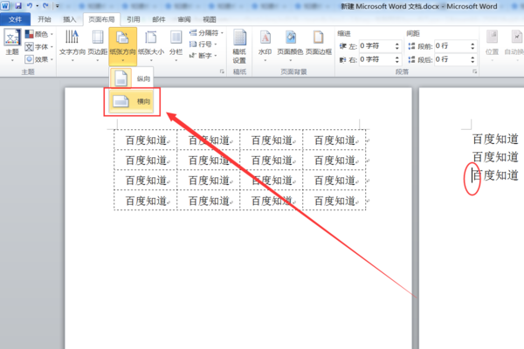Adjust the left indent spinner arrows
The image size is (524, 349).
pyautogui.click(x=397, y=46)
